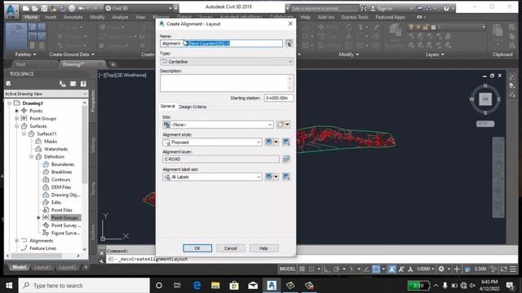Click the Toolspace button in ribbon
The width and height of the screenshot is (522, 293).
(x=16, y=37)
